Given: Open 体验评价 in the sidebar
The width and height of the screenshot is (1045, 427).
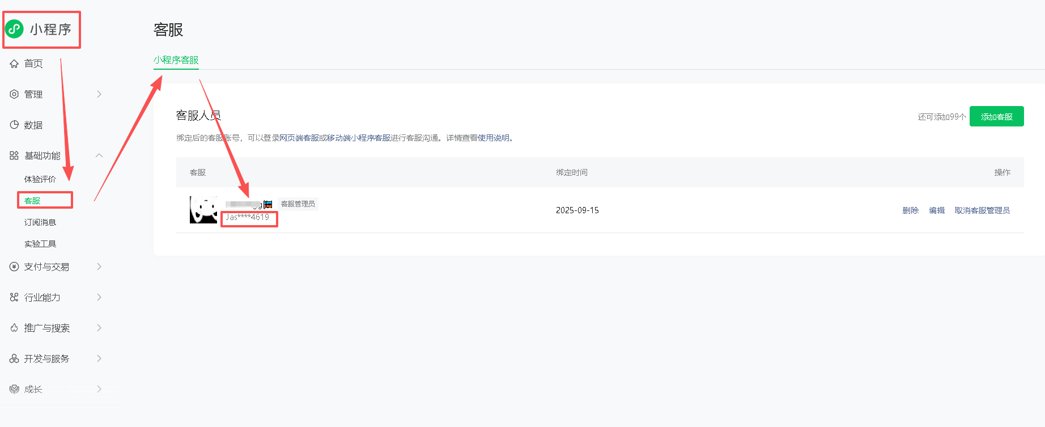Looking at the screenshot, I should click(40, 179).
